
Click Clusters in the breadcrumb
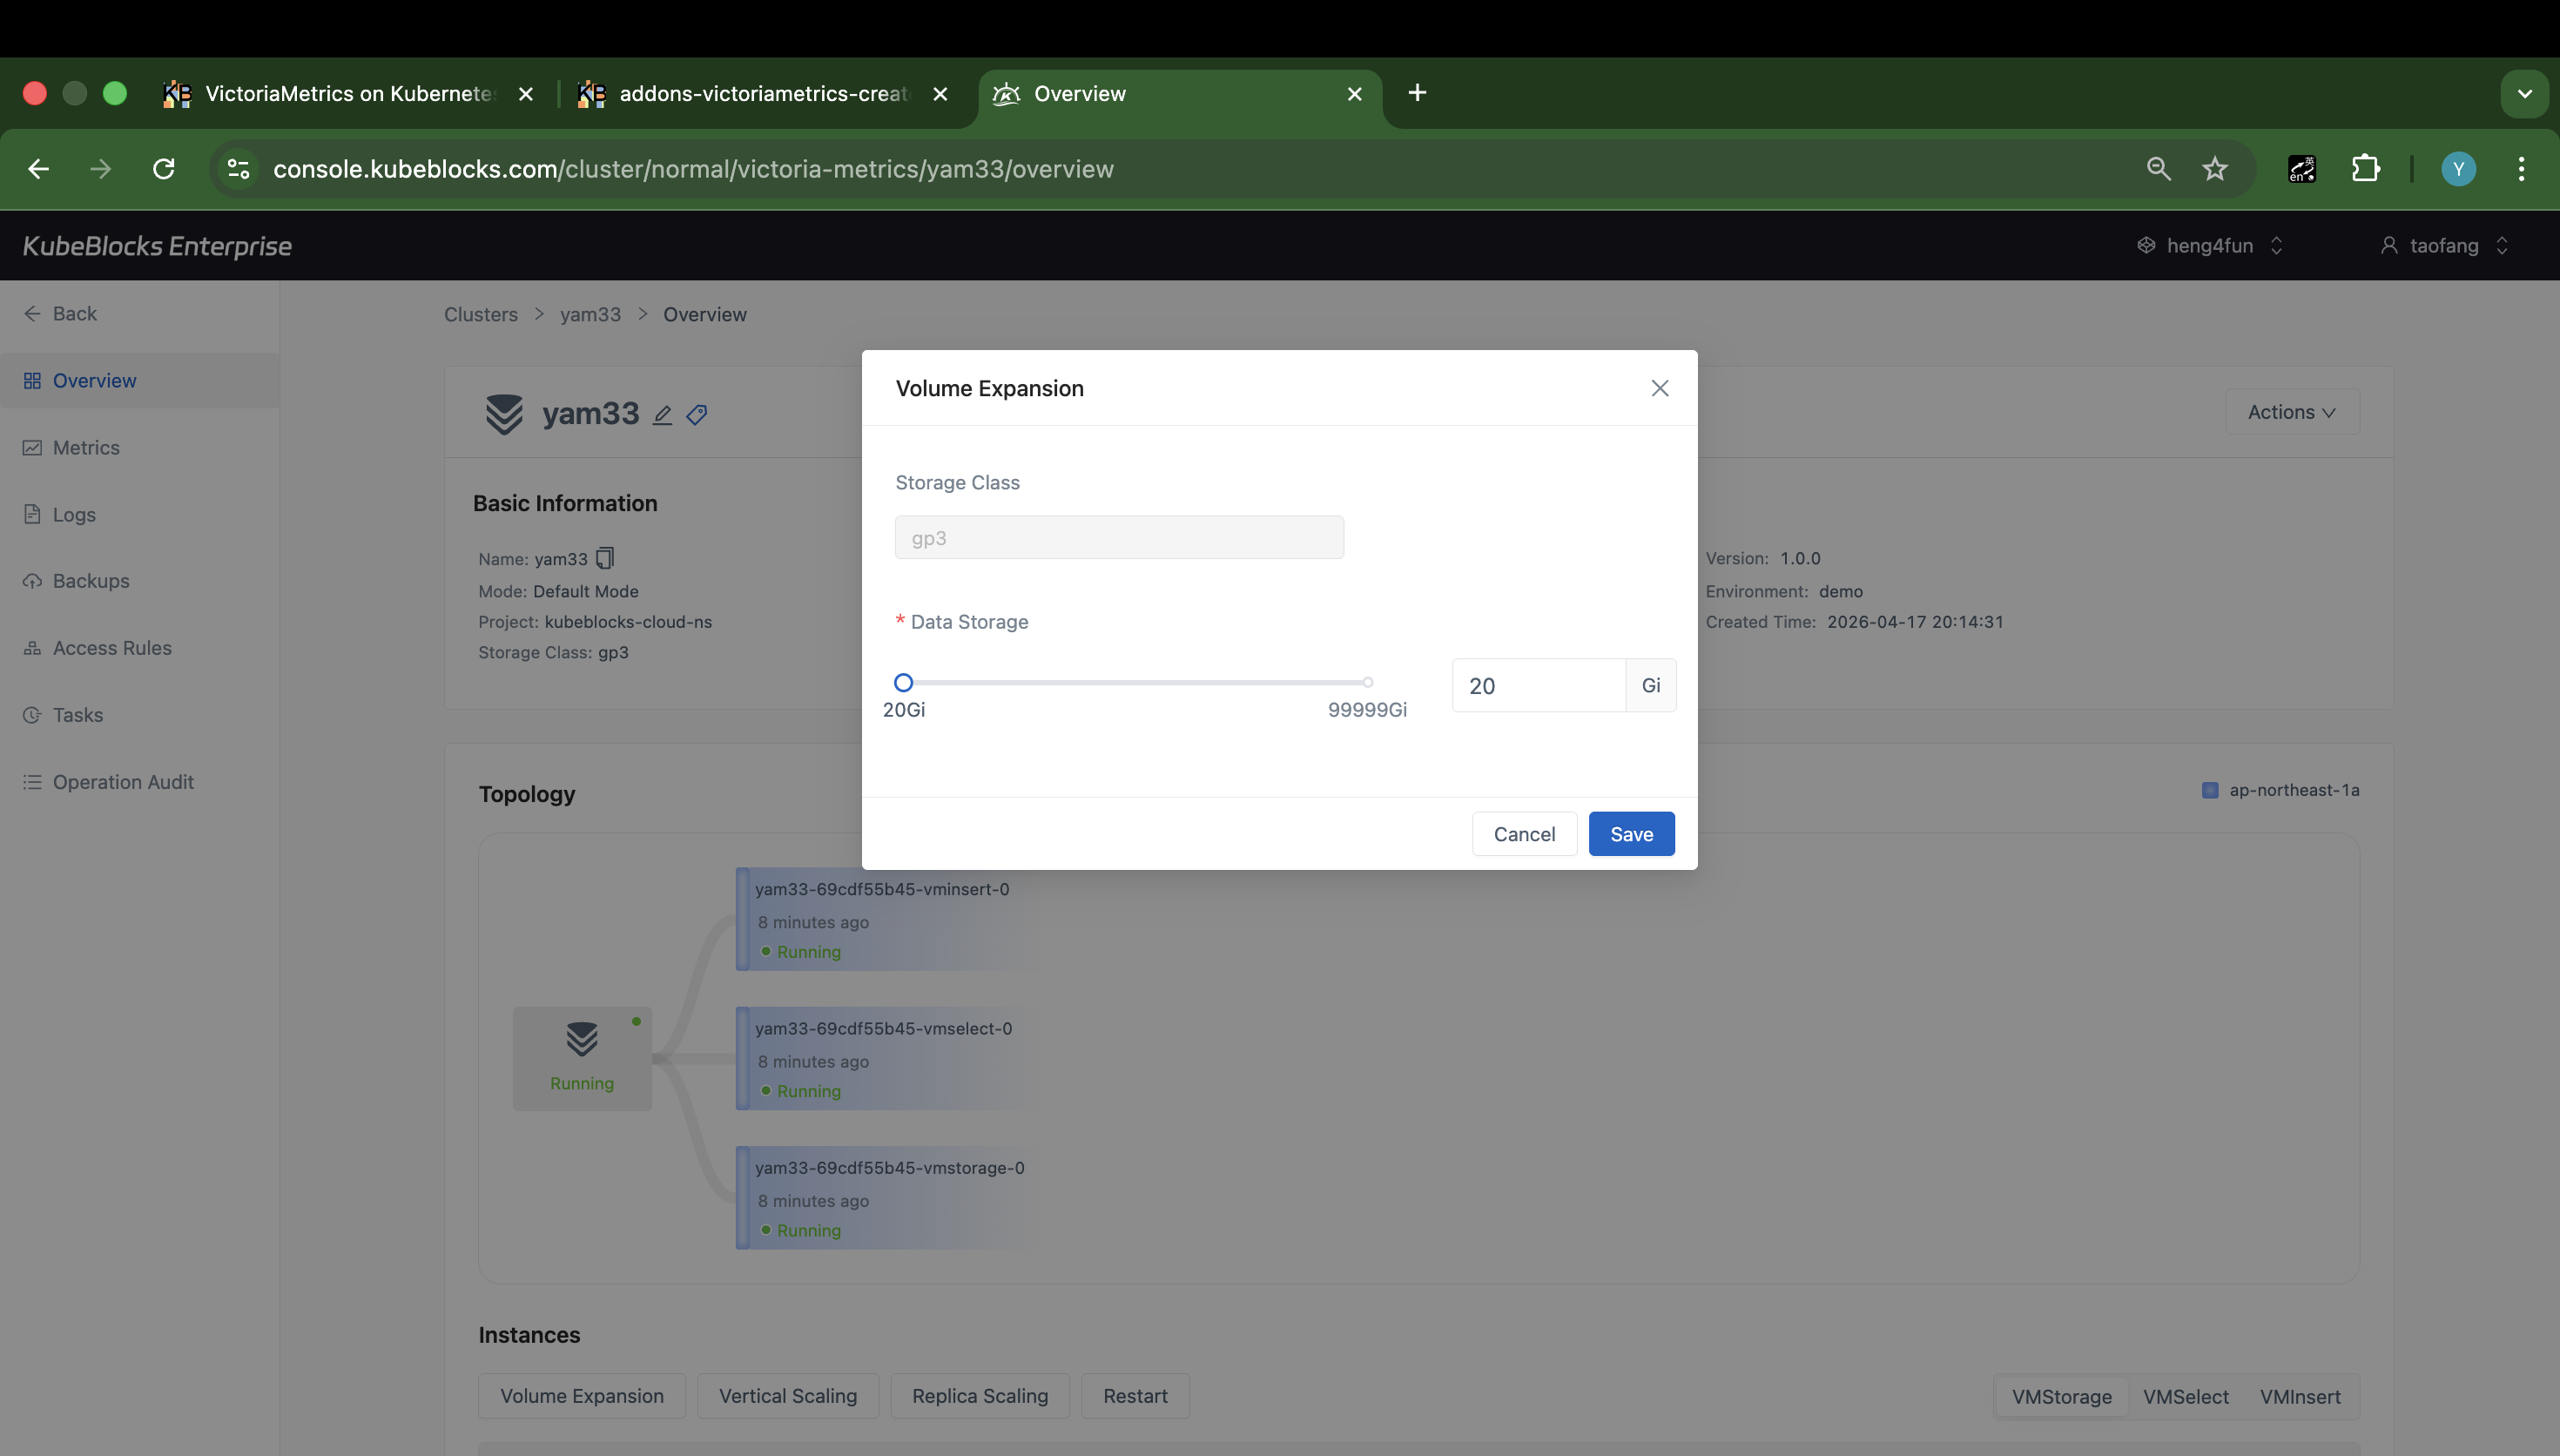(481, 315)
